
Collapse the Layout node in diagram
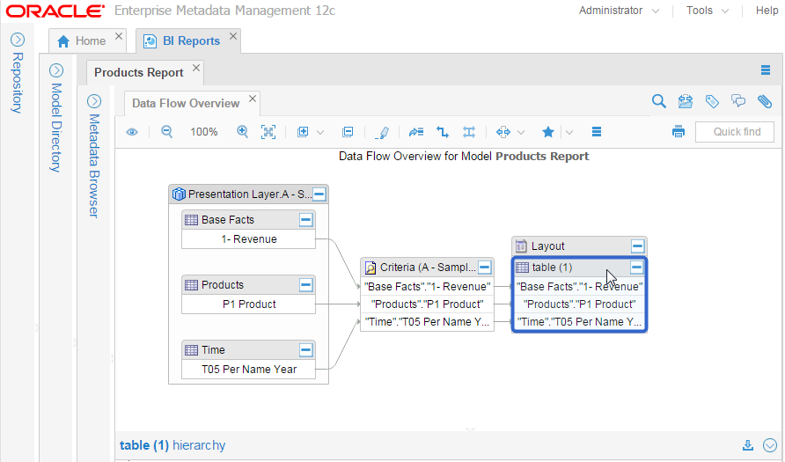coord(637,246)
